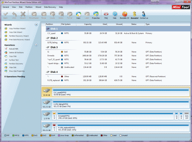Click the Apply checkmark toolbar icon
The width and height of the screenshot is (192, 142).
pos(5,15)
